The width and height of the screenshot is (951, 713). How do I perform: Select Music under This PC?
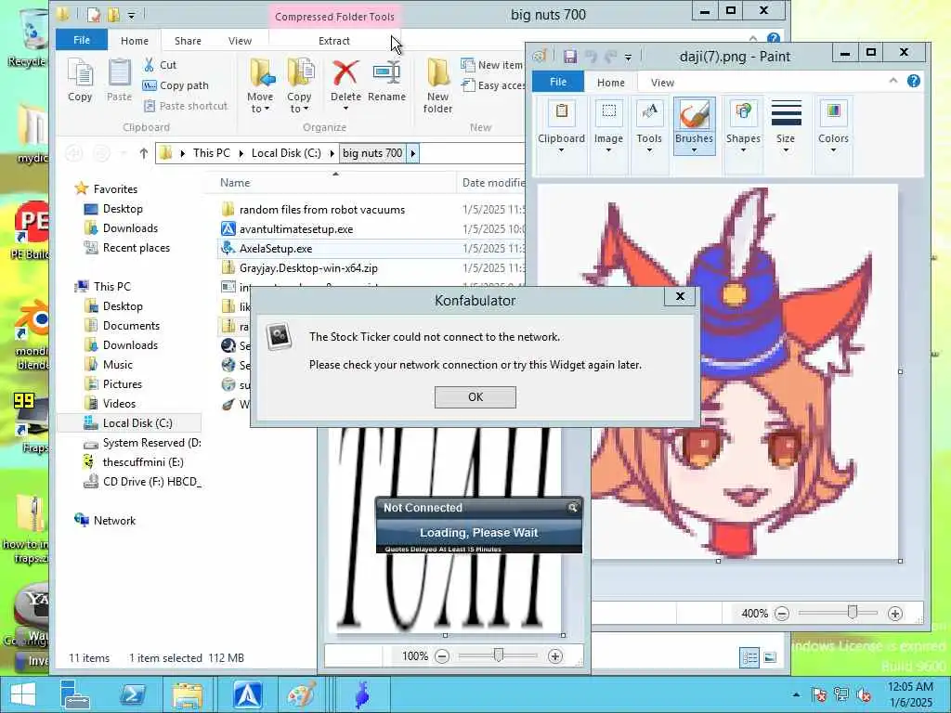coord(117,364)
